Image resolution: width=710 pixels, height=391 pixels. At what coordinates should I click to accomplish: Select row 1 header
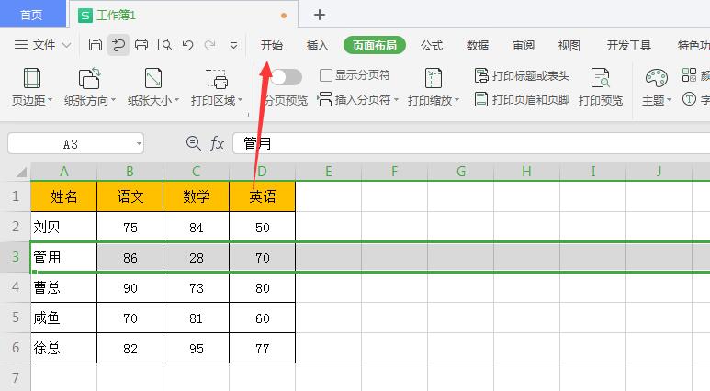16,196
